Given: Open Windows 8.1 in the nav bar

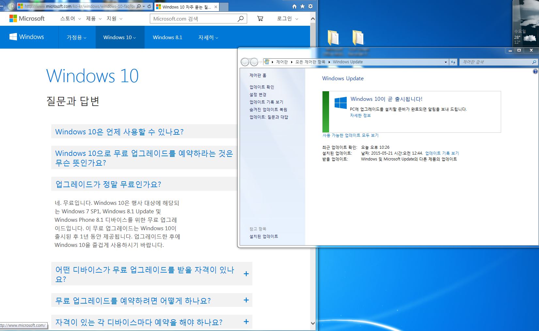Looking at the screenshot, I should [167, 37].
